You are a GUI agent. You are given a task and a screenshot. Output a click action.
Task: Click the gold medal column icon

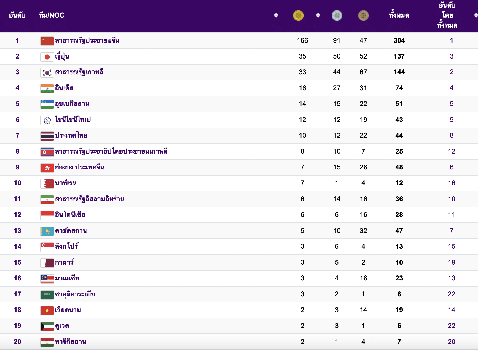[x=298, y=15]
